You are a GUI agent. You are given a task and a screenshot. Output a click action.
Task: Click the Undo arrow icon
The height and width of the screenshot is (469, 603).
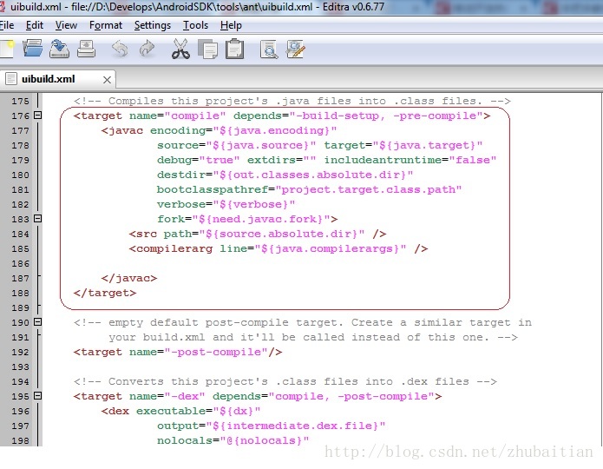click(x=120, y=49)
